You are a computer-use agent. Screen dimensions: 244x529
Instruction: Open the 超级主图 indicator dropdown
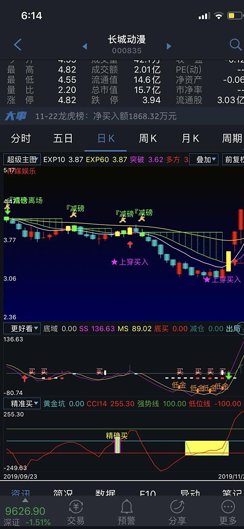click(22, 160)
